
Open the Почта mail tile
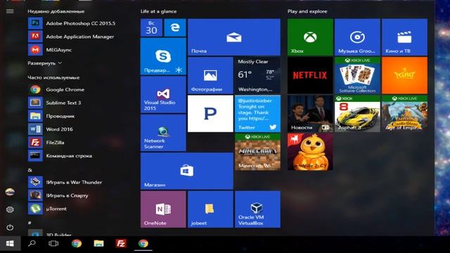[x=234, y=37]
